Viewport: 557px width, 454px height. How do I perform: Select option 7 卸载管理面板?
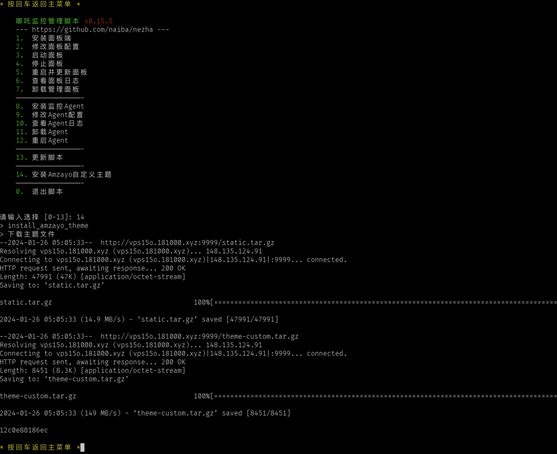tap(55, 89)
